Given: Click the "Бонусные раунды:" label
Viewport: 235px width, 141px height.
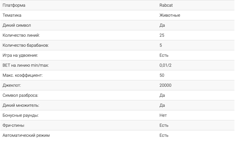Looking at the screenshot, I should pos(20,115).
